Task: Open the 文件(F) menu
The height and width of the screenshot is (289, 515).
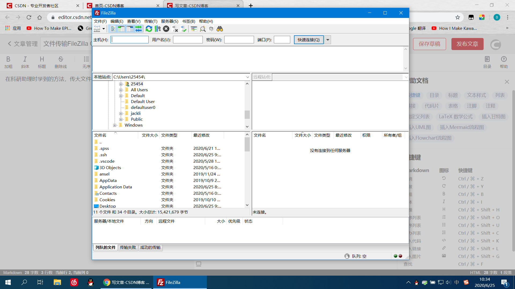Action: pos(100,21)
